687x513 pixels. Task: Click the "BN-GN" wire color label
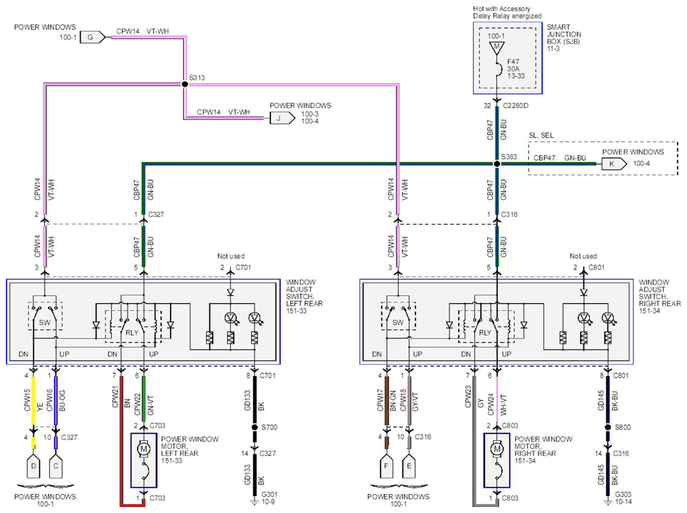coord(393,401)
